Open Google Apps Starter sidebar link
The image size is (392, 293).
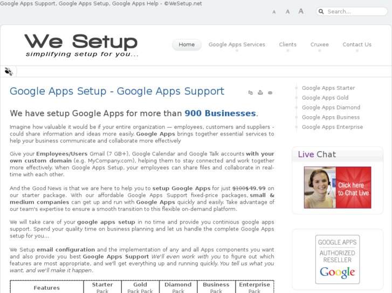click(x=328, y=88)
